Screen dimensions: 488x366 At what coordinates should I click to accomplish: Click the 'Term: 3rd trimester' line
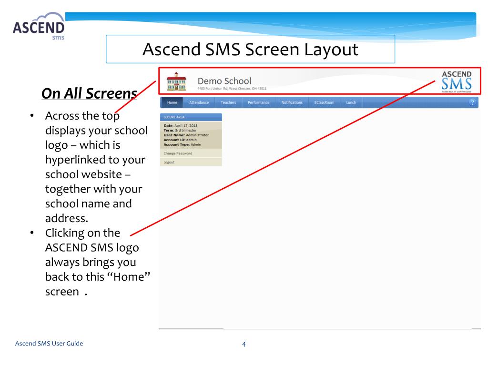pyautogui.click(x=180, y=131)
